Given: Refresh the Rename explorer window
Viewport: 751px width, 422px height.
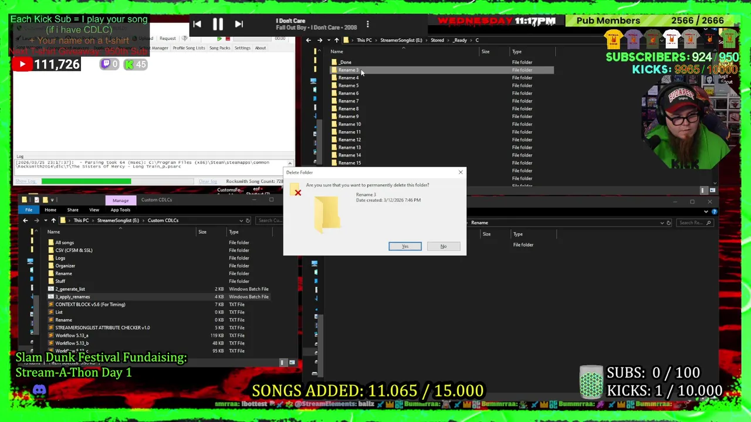Looking at the screenshot, I should [668, 223].
